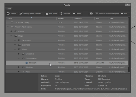Screen dimensions: 136x97
Task: Click the Characters folder icon
Action: [x=23, y=54]
